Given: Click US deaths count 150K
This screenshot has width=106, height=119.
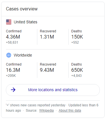Looking at the screenshot, I should tap(77, 37).
